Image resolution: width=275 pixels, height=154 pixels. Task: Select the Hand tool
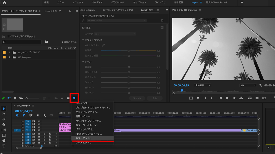point(4,141)
